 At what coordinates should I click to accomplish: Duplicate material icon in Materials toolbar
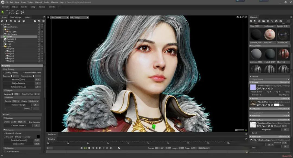tap(255, 21)
